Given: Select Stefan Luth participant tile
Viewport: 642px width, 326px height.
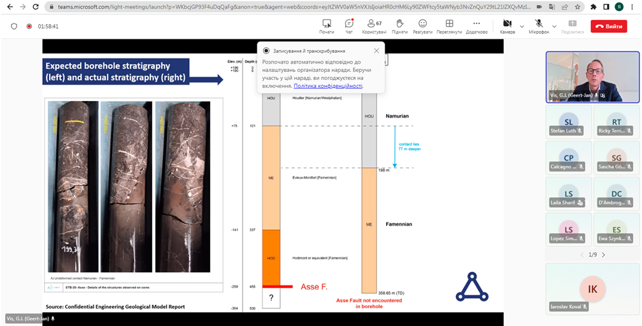Looking at the screenshot, I should coord(569,122).
